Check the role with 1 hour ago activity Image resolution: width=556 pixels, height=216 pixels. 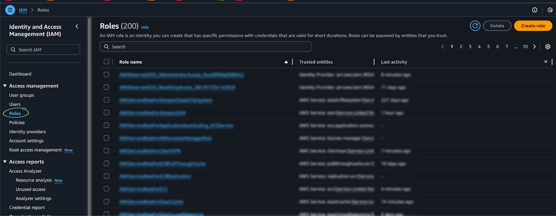point(106,112)
